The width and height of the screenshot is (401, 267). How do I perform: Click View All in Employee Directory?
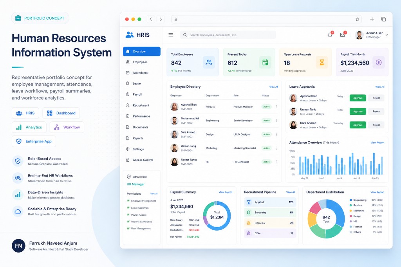pos(274,87)
